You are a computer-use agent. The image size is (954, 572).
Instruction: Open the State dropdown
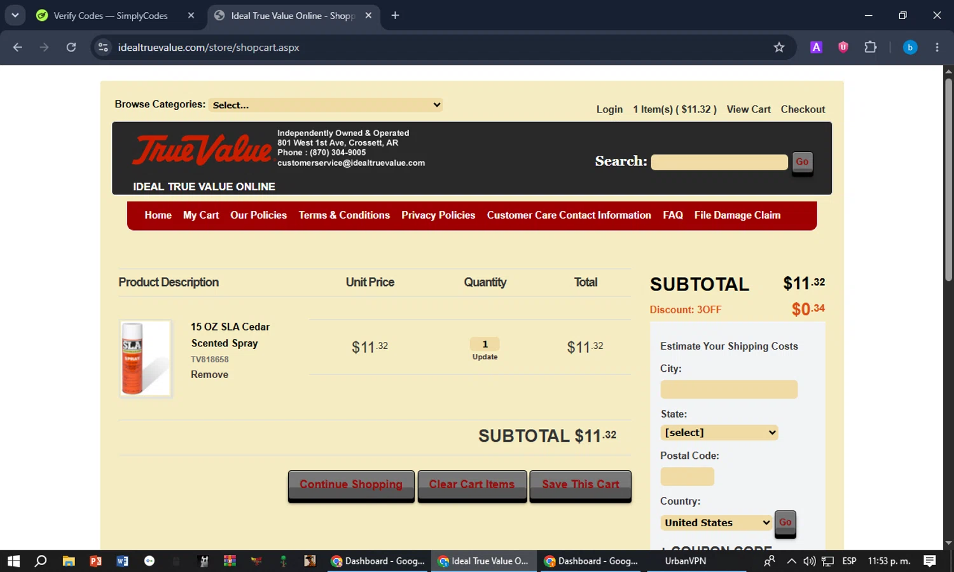tap(719, 433)
